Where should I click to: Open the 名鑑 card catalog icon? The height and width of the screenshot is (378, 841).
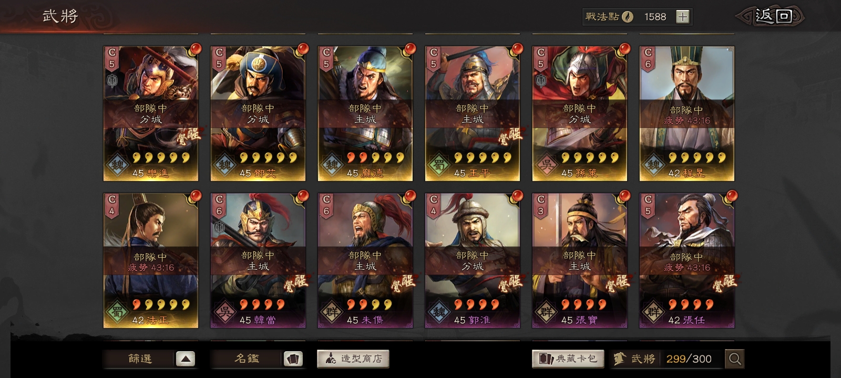point(293,359)
